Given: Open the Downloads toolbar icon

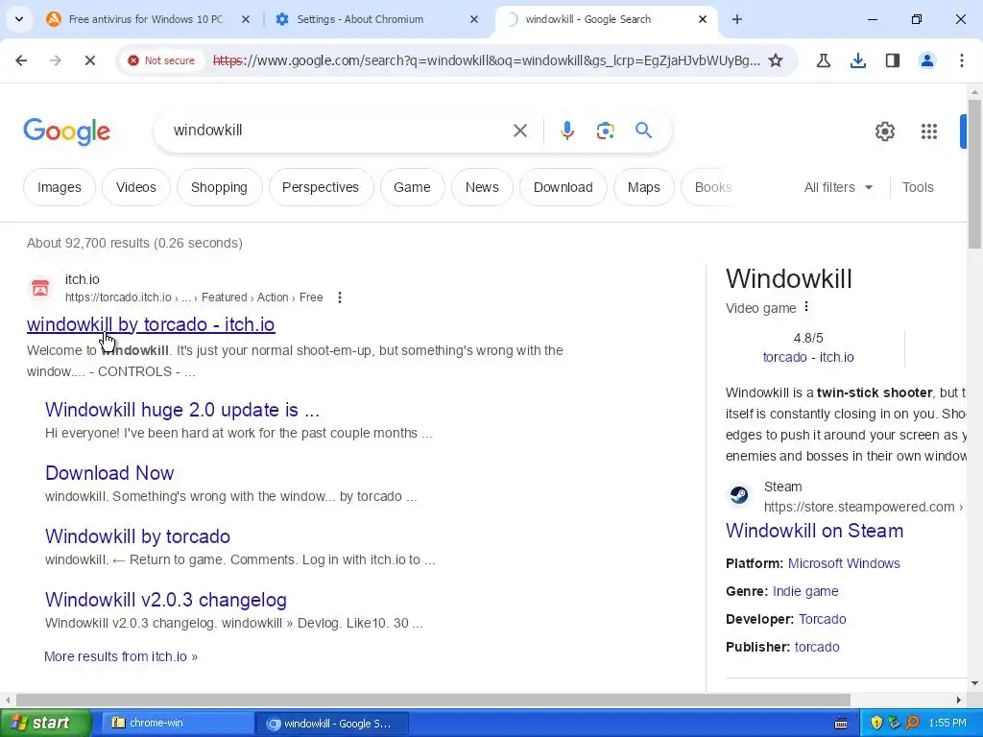Looking at the screenshot, I should pos(857,60).
